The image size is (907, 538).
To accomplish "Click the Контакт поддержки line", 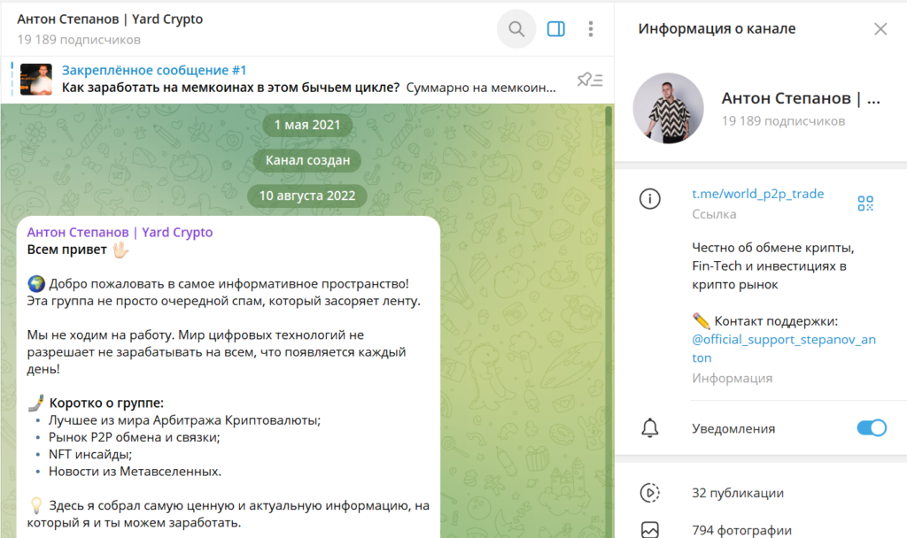I will pos(764,320).
